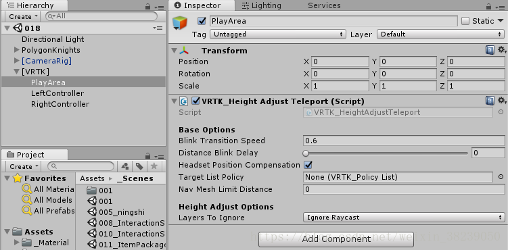Switch to the Lighting tab
This screenshot has height=250, width=508.
tap(262, 5)
